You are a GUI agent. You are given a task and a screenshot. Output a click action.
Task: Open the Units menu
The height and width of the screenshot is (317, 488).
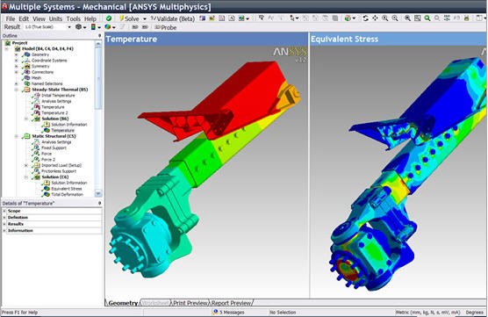pyautogui.click(x=55, y=18)
